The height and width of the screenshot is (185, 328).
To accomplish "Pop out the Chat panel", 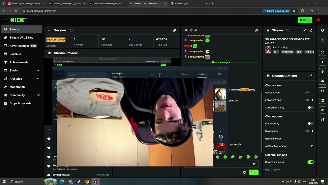I will [x=256, y=30].
